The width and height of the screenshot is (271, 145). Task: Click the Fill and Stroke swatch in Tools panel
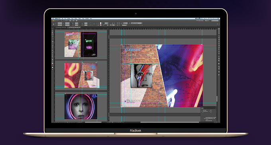pos(53,64)
